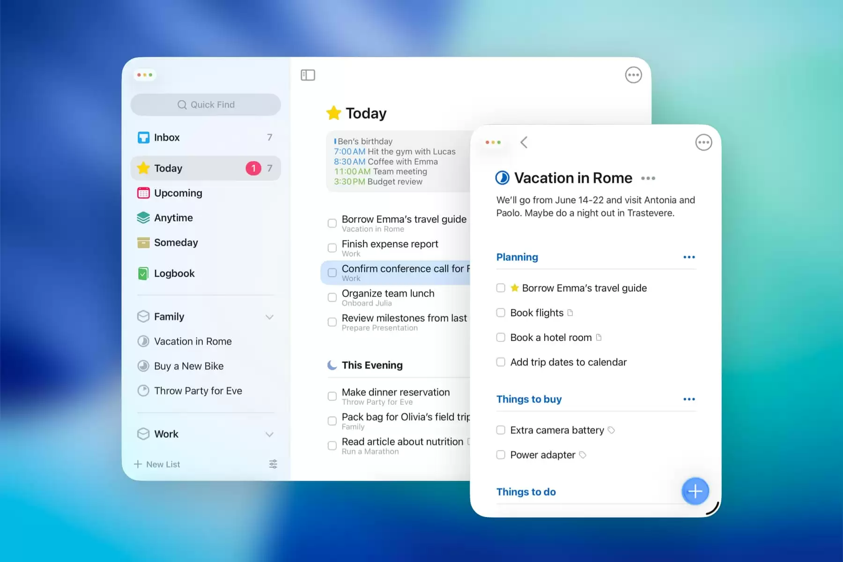Open Buy a New Bike project

(188, 366)
